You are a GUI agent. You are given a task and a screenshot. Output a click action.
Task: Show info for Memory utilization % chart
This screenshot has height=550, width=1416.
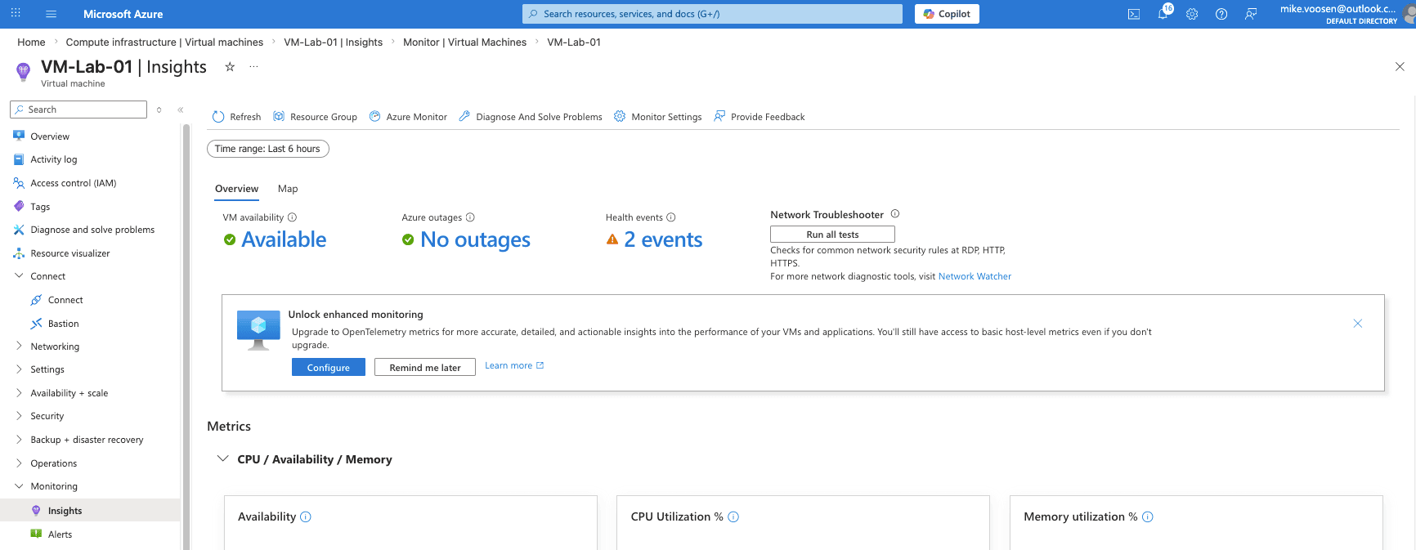pyautogui.click(x=1148, y=516)
